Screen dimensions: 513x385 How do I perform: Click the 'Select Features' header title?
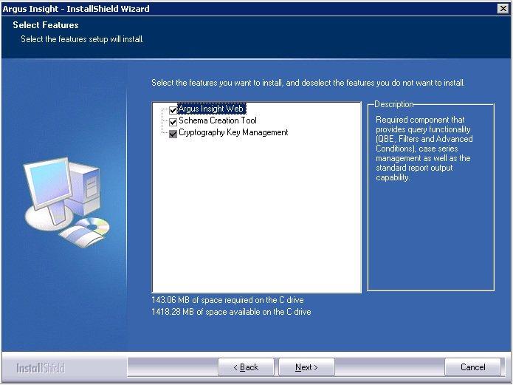[46, 25]
